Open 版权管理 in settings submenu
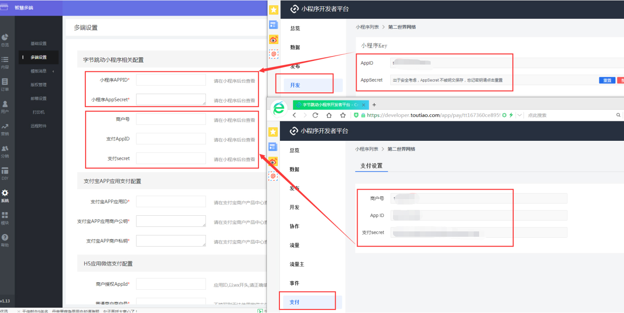The image size is (624, 313). point(39,85)
